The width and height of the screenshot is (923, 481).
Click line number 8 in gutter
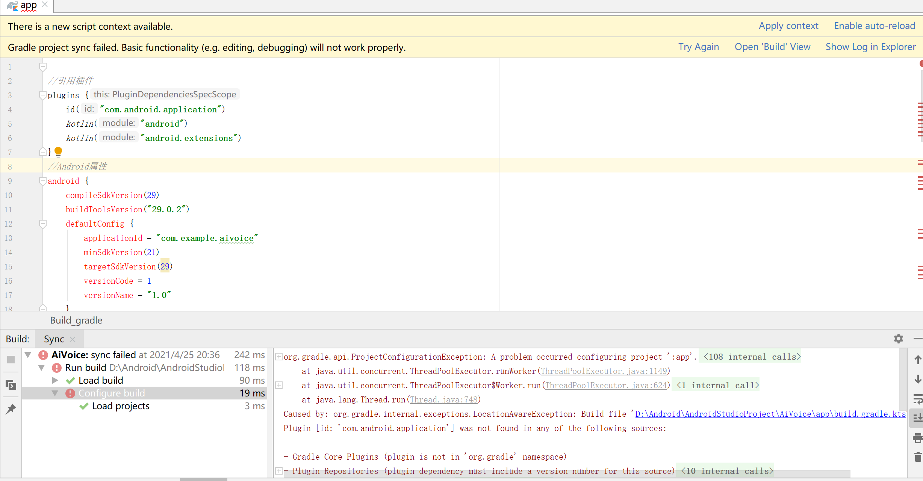tap(10, 167)
